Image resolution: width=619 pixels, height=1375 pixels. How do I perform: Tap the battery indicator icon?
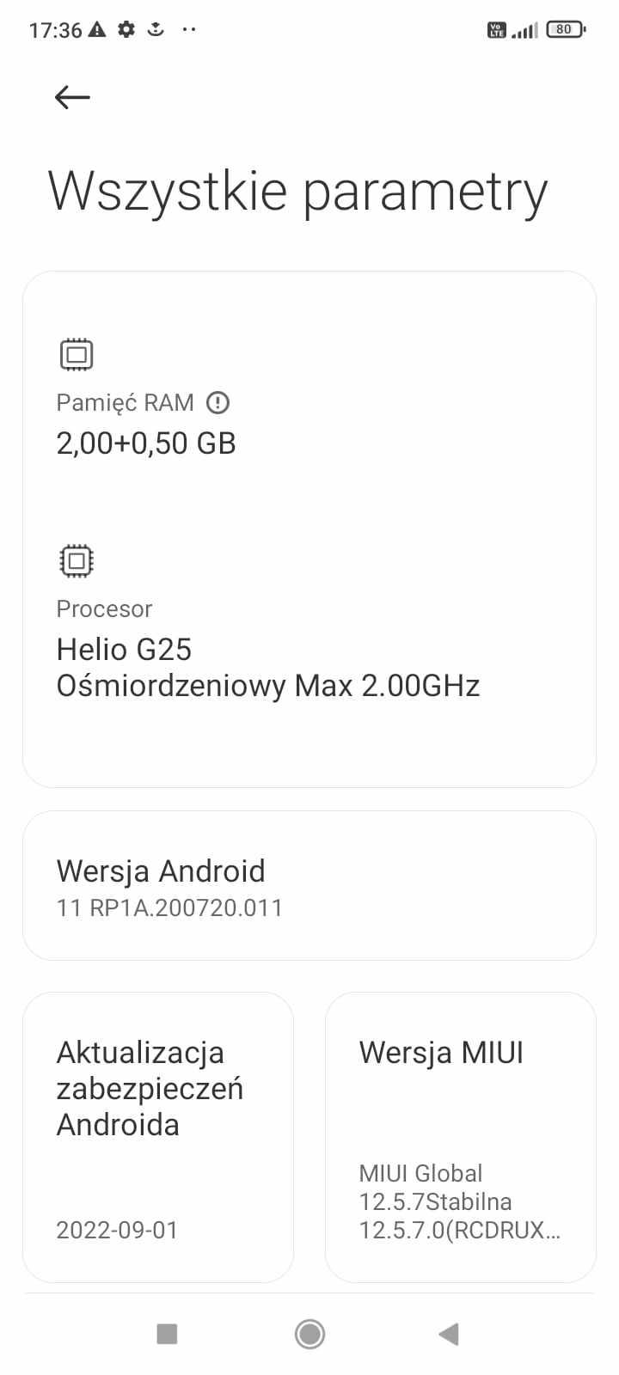point(565,30)
